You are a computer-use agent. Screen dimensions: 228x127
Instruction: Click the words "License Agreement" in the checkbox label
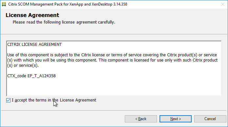point(78,100)
